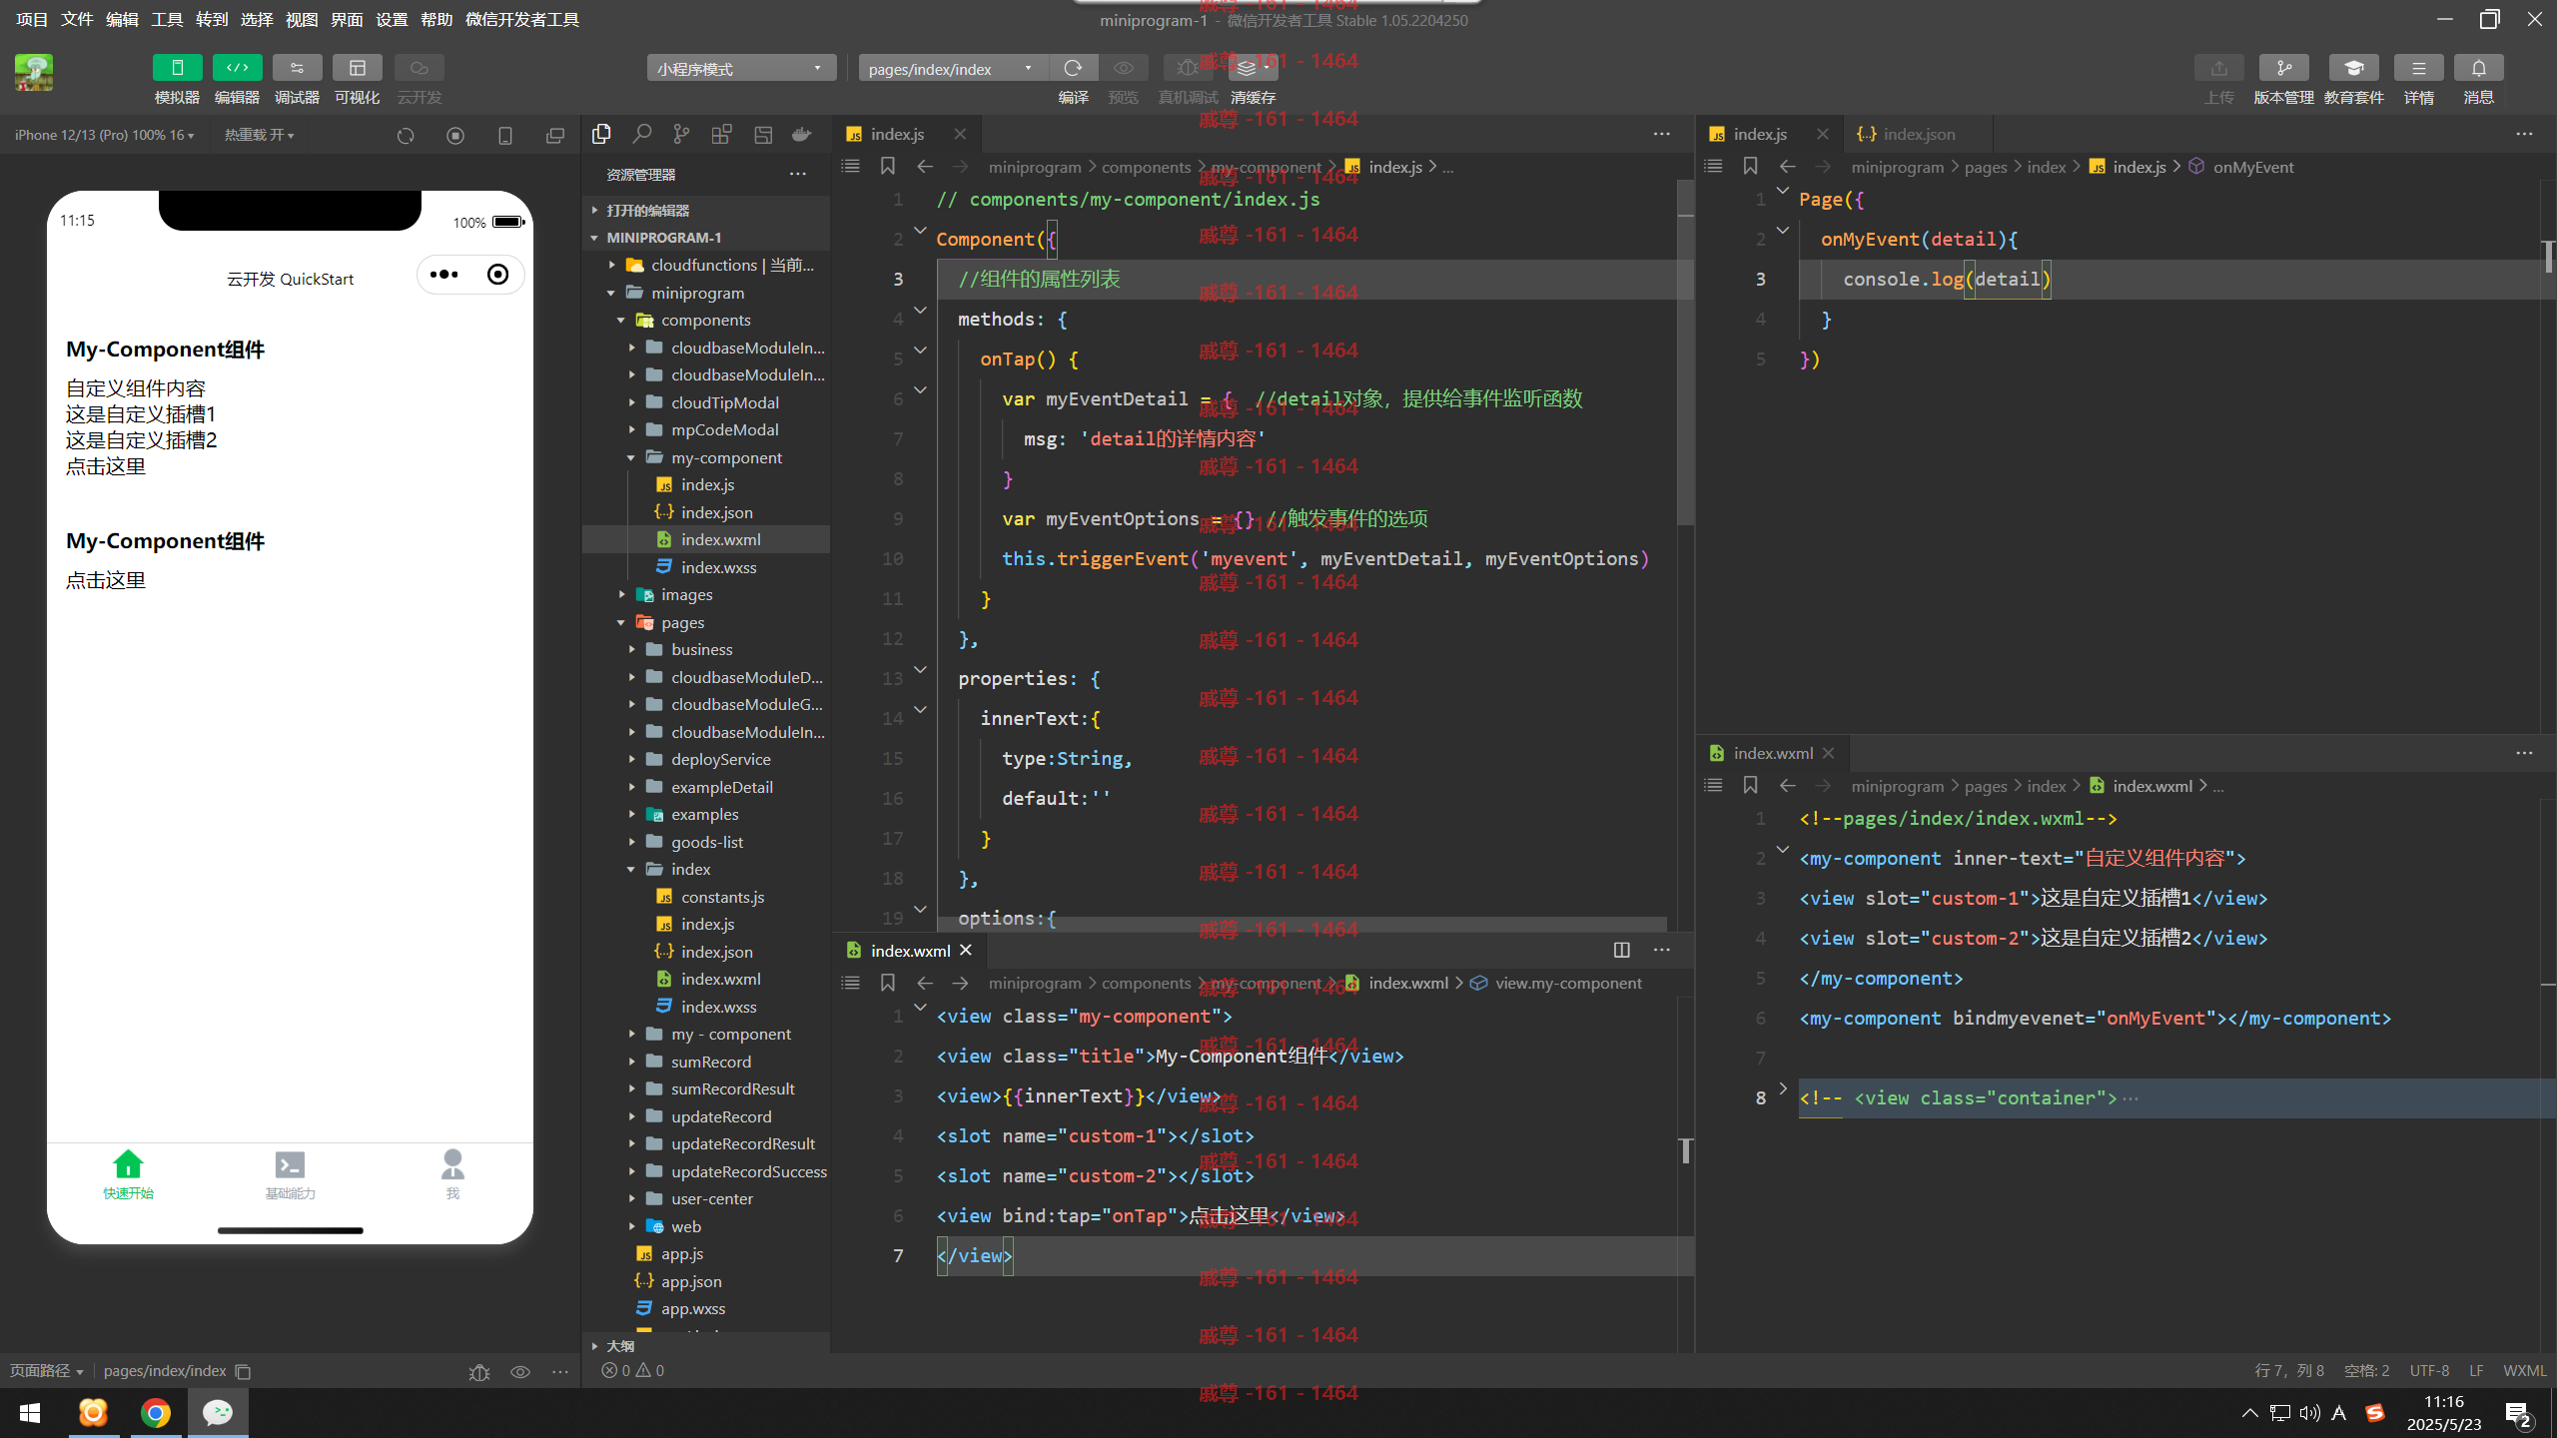
Task: Click the volume icon in system tray
Action: [2309, 1412]
